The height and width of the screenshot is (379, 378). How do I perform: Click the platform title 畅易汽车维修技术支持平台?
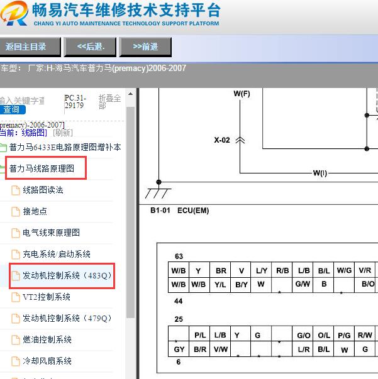tap(126, 11)
